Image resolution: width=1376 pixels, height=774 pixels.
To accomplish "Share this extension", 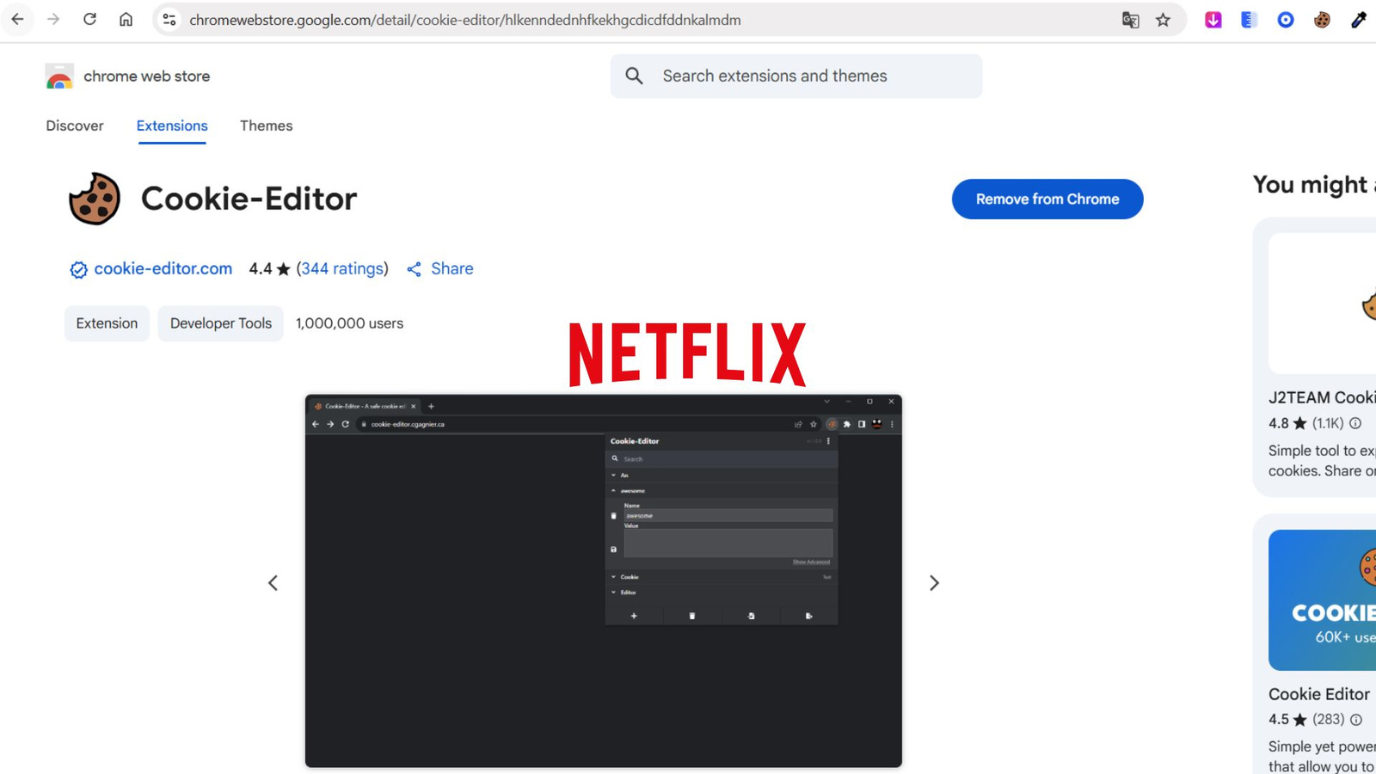I will (x=439, y=268).
